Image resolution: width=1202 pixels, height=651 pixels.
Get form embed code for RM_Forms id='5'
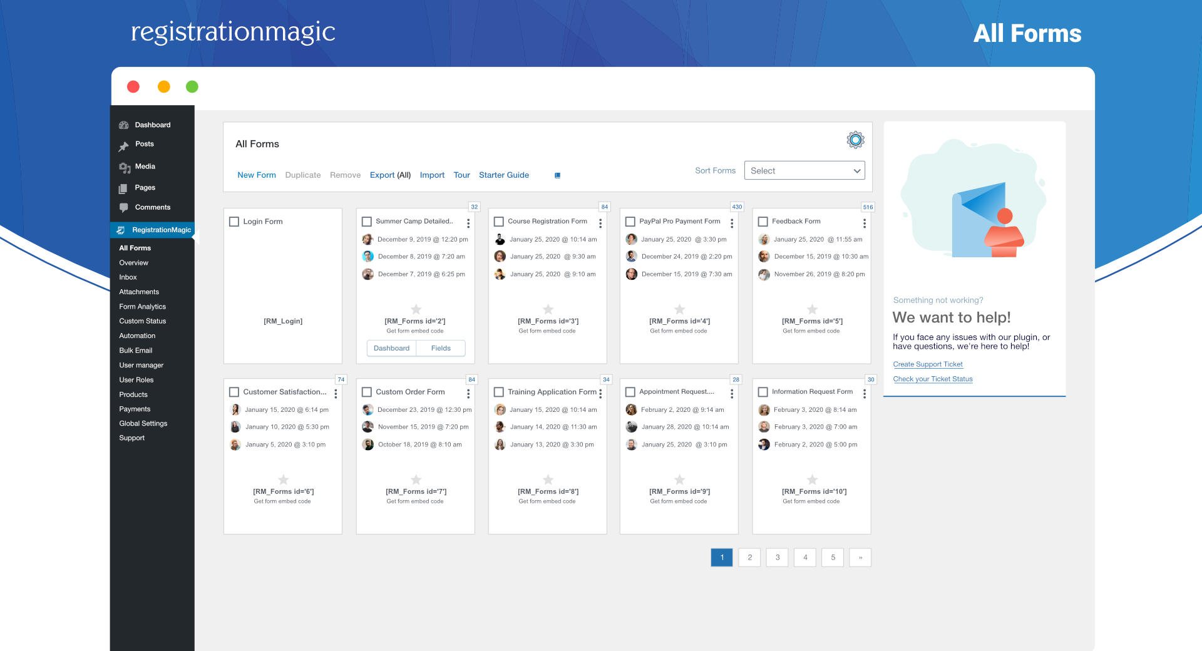pyautogui.click(x=811, y=331)
